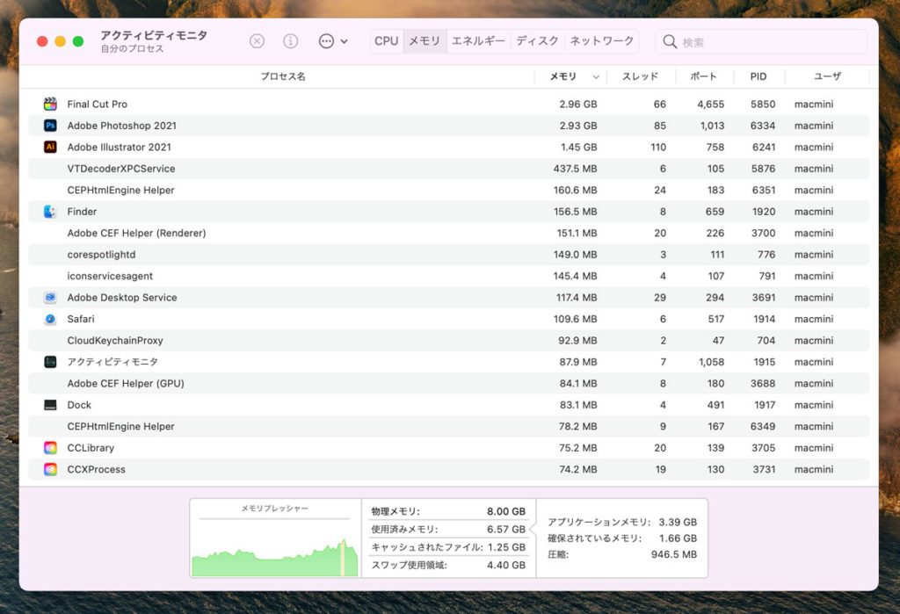Click the CCLibrary process name
900x614 pixels.
tap(91, 448)
